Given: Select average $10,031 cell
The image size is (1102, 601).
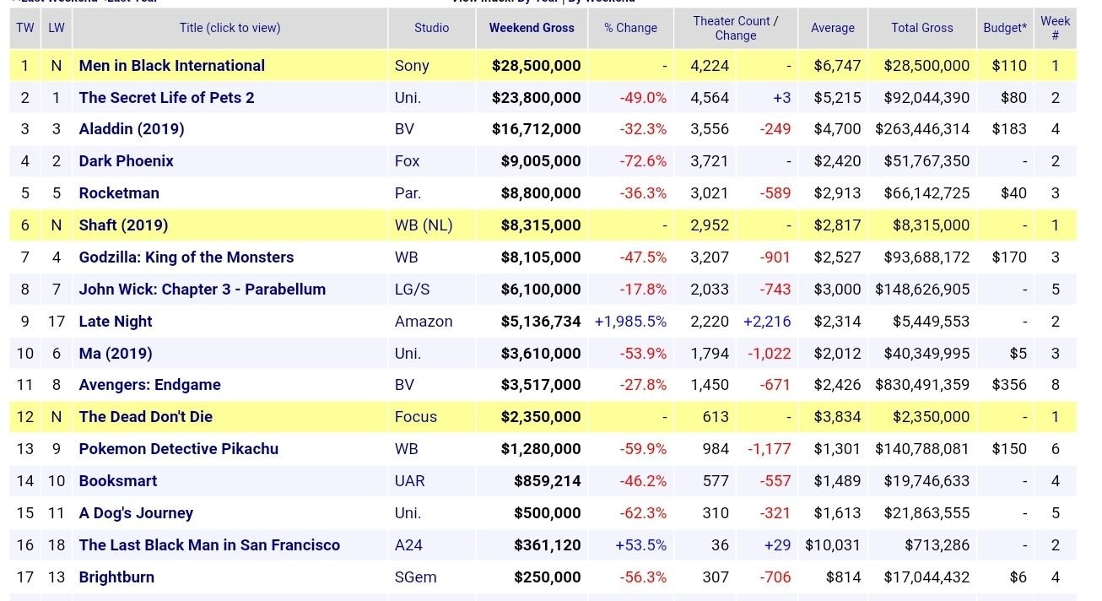Looking at the screenshot, I should [833, 545].
